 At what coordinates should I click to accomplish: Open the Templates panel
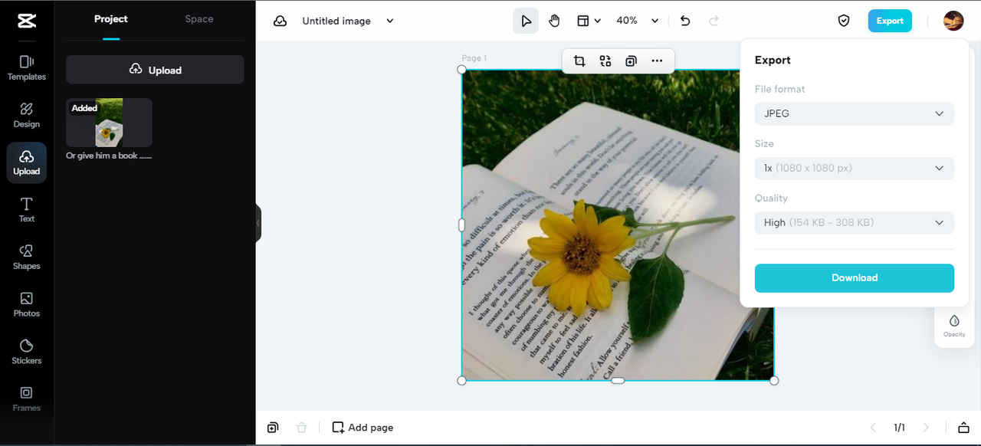[x=26, y=67]
